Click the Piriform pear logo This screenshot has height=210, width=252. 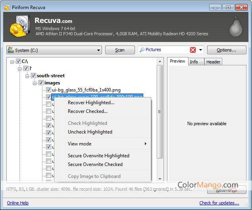pos(236,27)
